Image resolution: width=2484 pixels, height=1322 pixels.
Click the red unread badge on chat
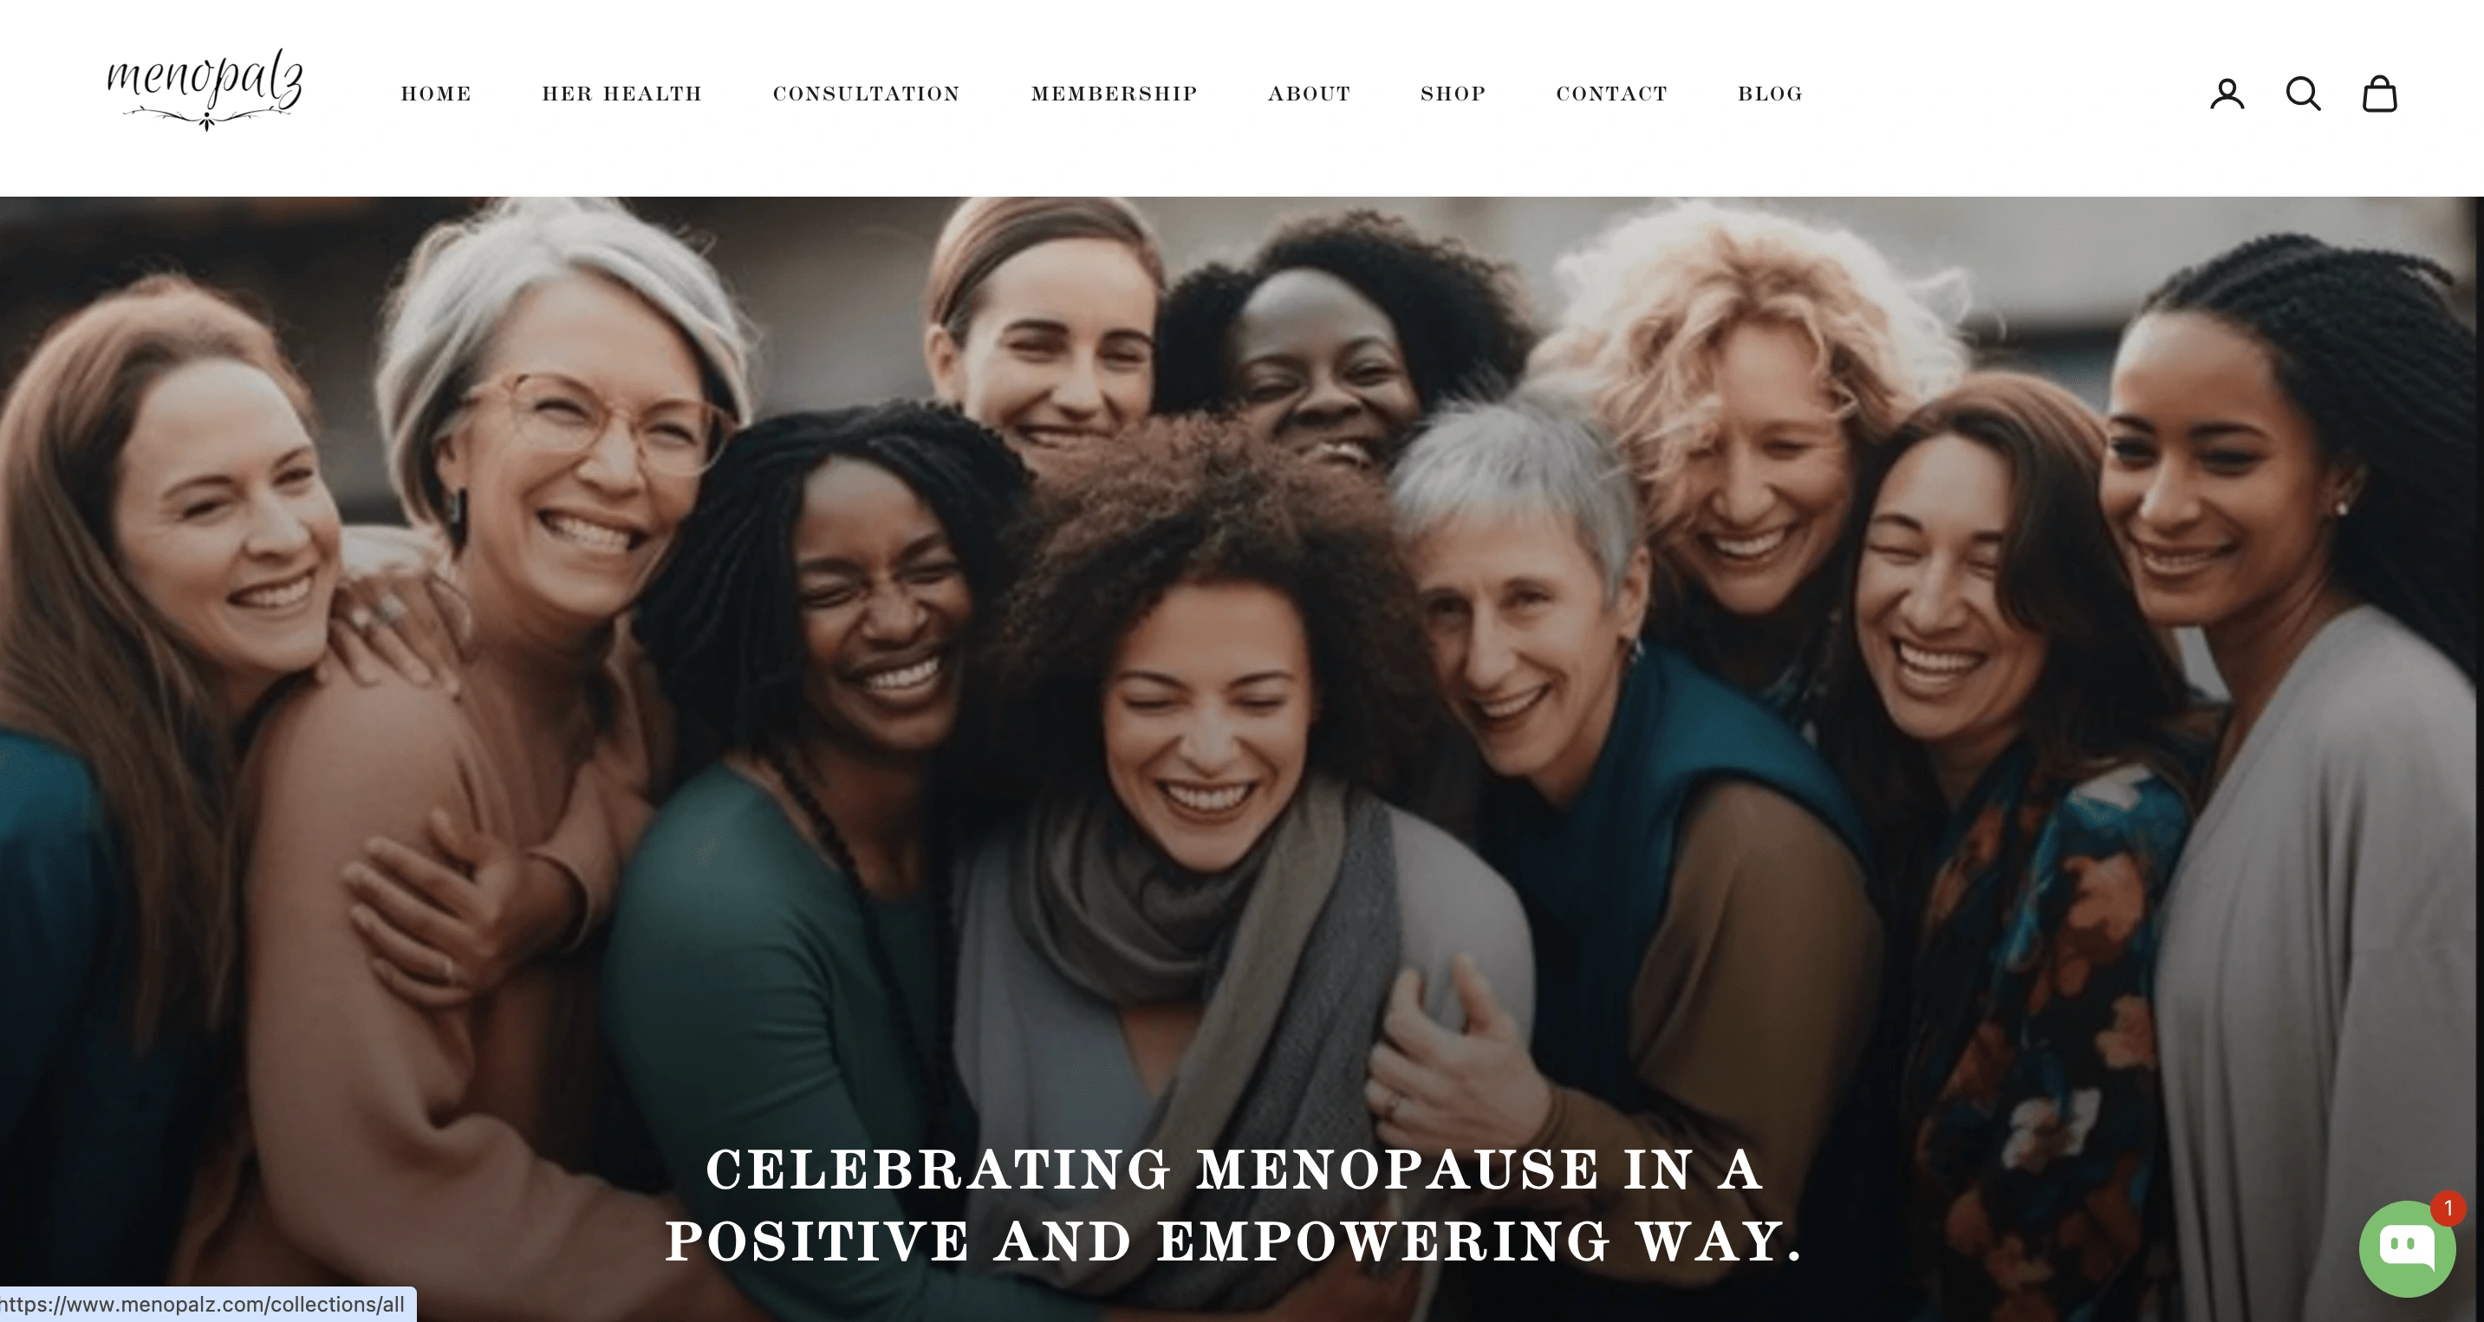click(x=2448, y=1209)
